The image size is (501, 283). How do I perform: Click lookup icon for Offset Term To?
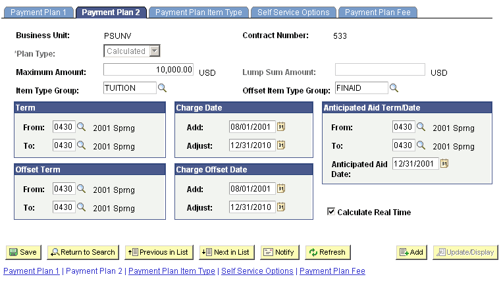82,207
